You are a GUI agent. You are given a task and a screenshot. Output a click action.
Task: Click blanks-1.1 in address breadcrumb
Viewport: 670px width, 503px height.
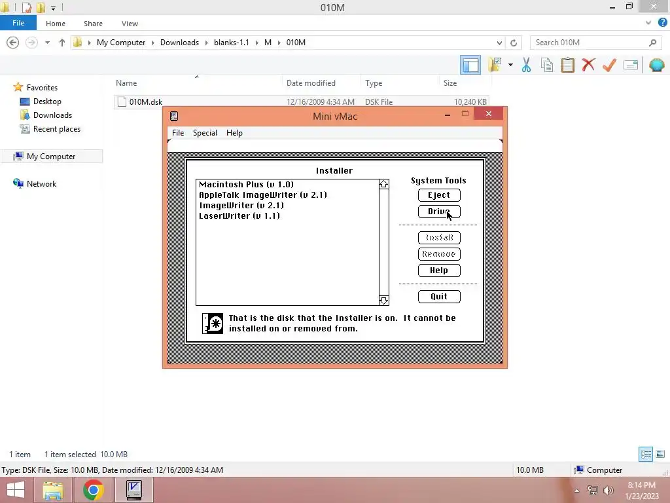[231, 43]
